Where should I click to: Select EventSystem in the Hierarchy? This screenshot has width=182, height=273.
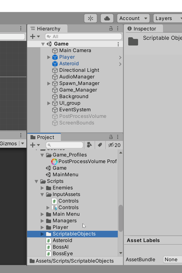pyautogui.click(x=75, y=110)
